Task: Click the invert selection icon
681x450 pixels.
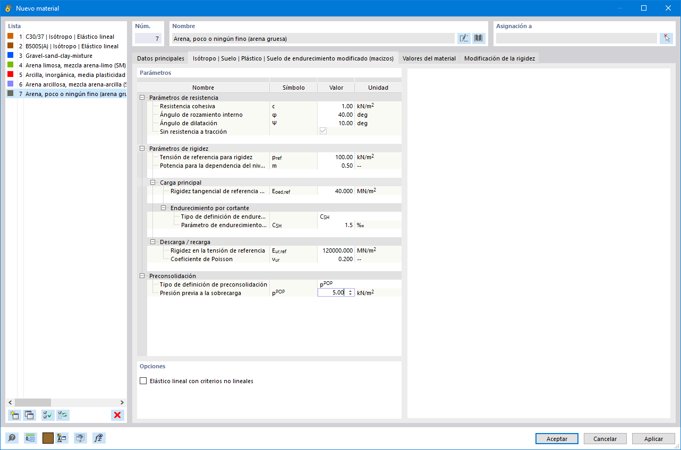Action: click(x=63, y=415)
